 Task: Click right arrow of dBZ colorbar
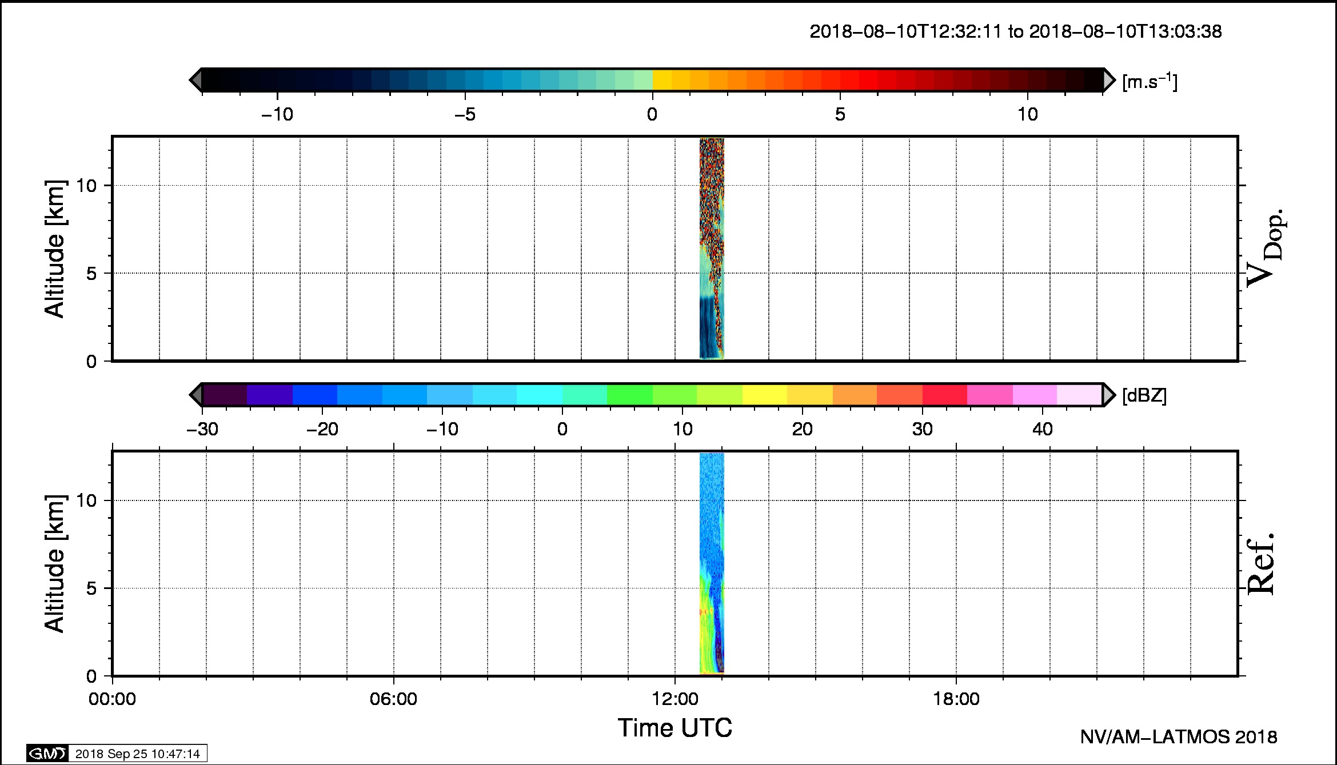[1108, 395]
